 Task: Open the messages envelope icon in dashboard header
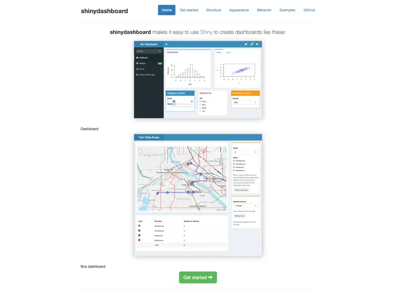246,44
